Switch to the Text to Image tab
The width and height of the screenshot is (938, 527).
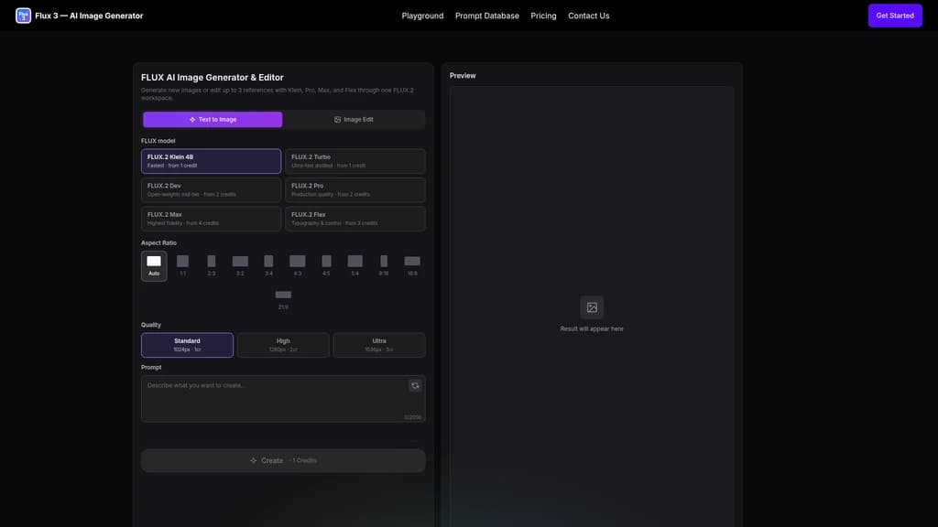pos(213,120)
